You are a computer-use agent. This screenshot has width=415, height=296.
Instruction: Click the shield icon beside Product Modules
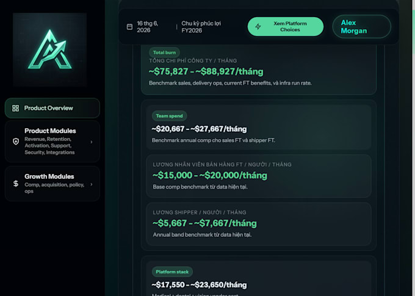16,142
